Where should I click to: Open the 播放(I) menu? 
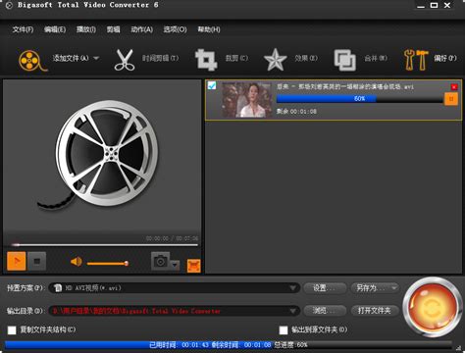[86, 29]
